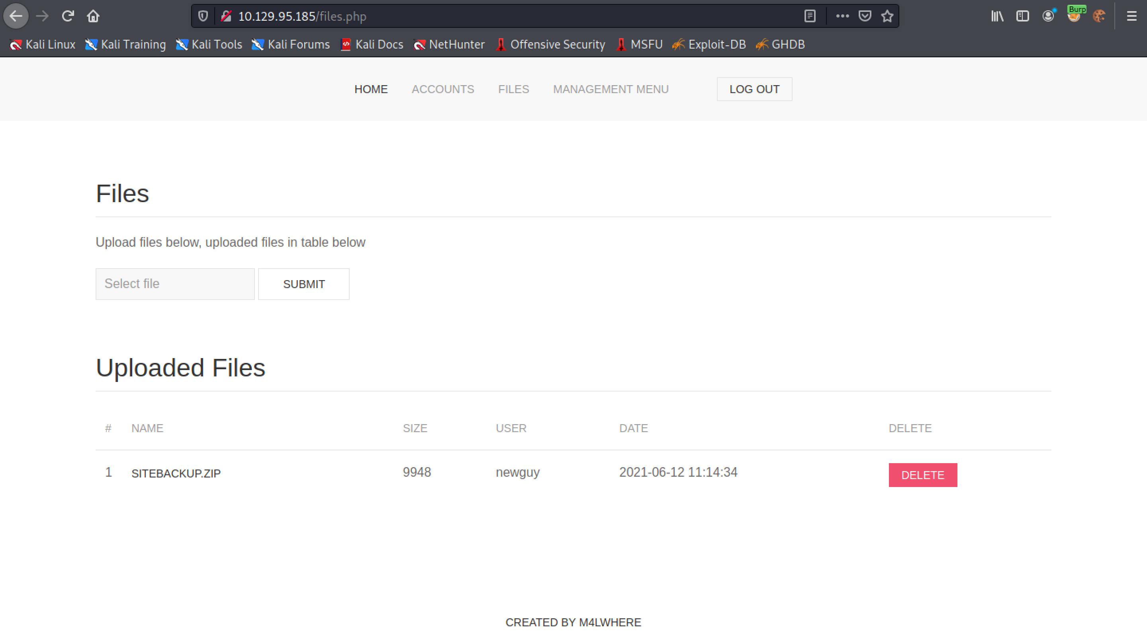
Task: Select the FILES nav item
Action: click(x=513, y=90)
